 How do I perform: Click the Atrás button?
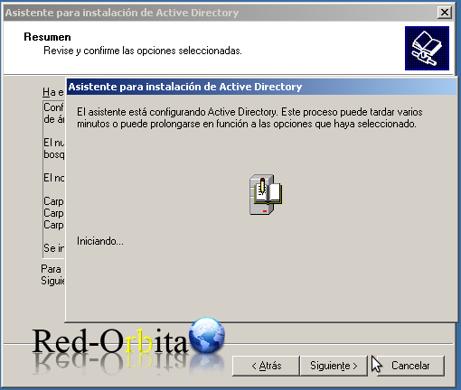[x=266, y=366]
